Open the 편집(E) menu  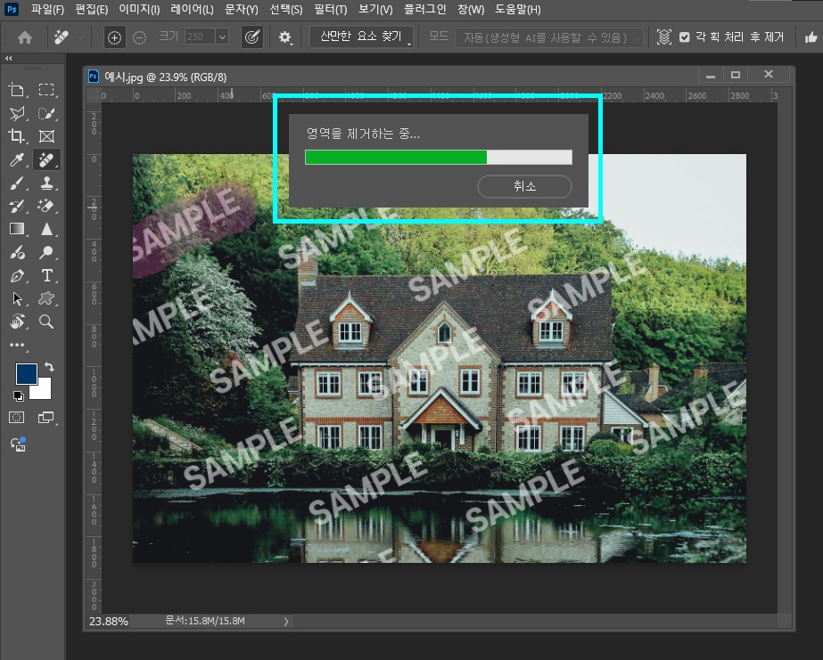(x=91, y=10)
